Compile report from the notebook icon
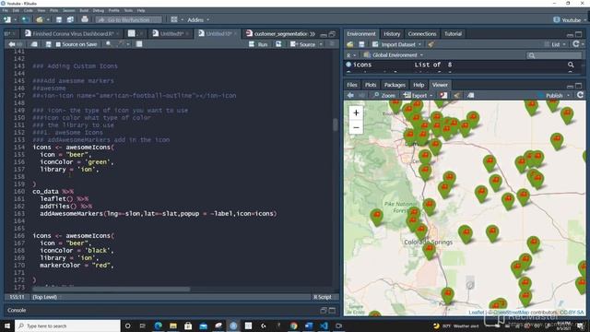This screenshot has height=332, width=590. (x=139, y=44)
